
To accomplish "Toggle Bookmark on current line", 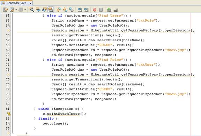I will (72, 10).
